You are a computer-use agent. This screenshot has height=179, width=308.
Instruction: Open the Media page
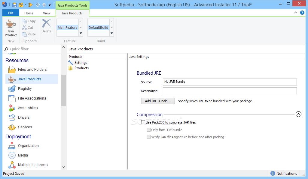(32, 155)
